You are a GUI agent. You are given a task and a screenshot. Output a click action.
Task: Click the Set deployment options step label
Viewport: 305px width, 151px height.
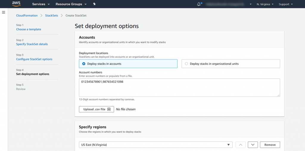[33, 74]
